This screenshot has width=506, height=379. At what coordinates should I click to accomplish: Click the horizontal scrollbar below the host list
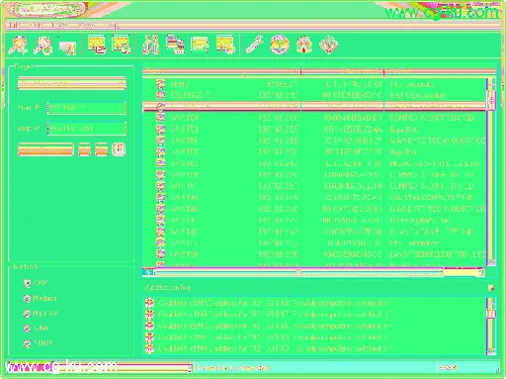pos(313,272)
